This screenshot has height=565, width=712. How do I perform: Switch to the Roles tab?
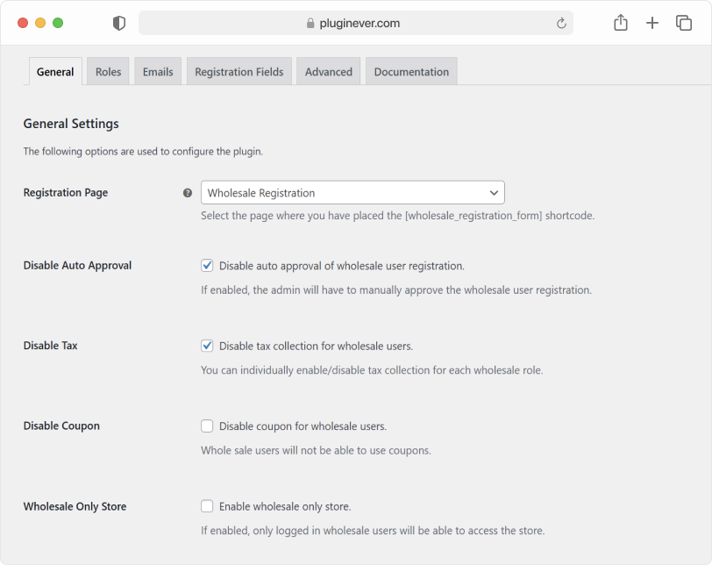point(108,72)
